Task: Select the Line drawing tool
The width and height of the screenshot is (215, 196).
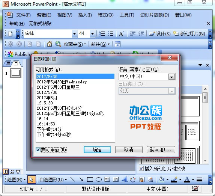Action: (x=72, y=179)
